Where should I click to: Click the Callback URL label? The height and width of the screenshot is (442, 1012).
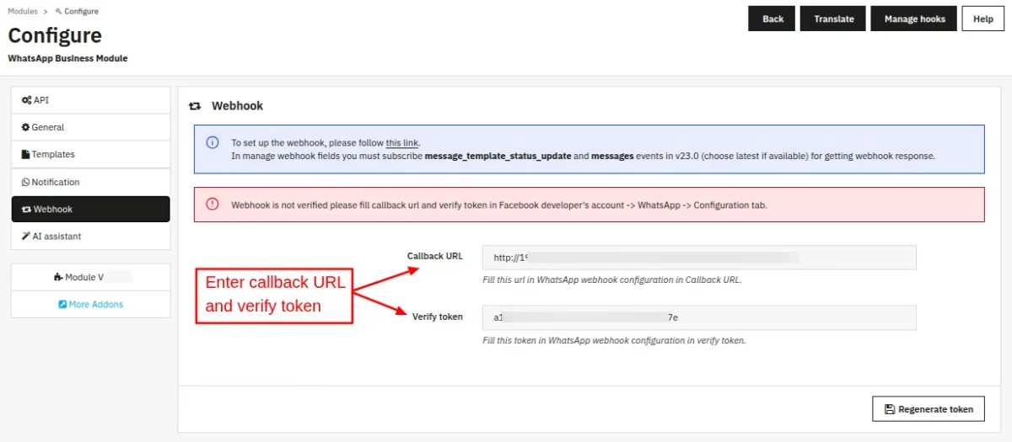pyautogui.click(x=434, y=256)
